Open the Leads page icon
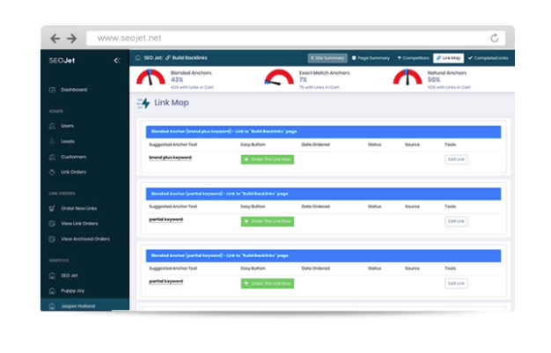 tap(52, 142)
